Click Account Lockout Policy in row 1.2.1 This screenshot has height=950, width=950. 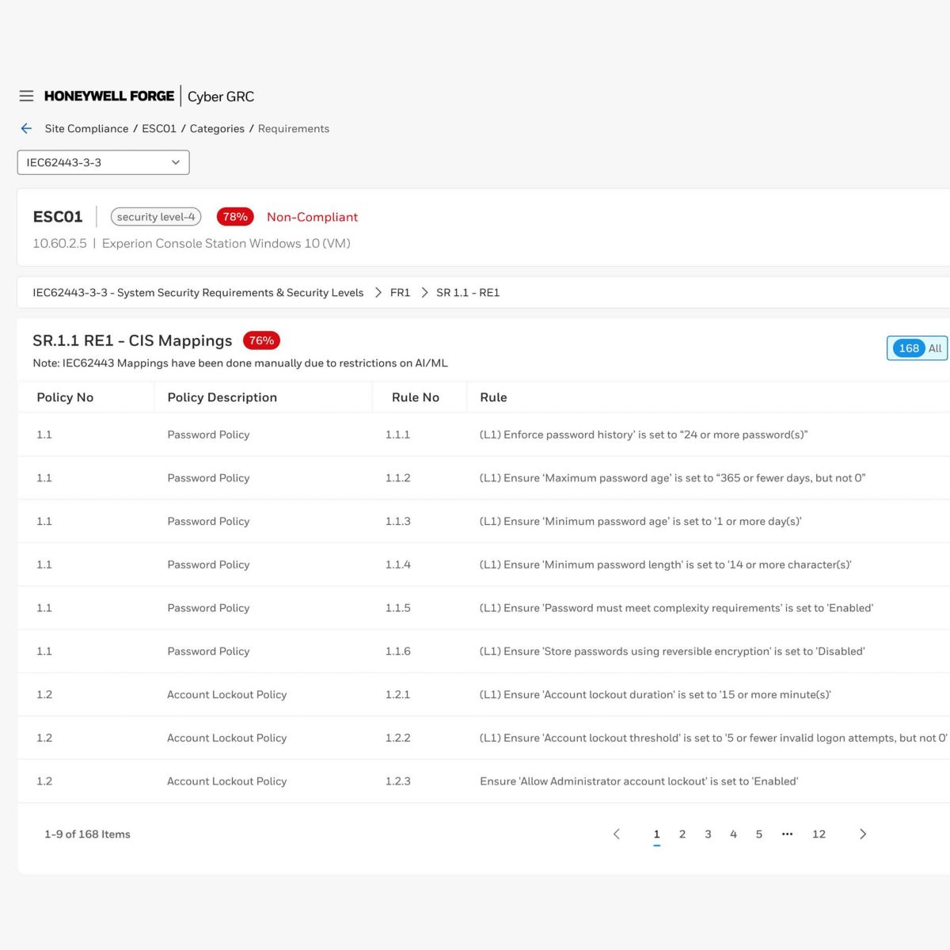coord(226,694)
